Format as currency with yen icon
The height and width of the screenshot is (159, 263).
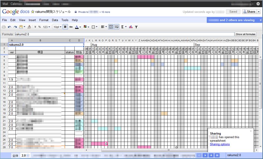35,27
